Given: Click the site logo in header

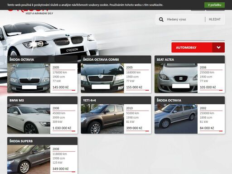Looking at the screenshot, I should [30, 12].
